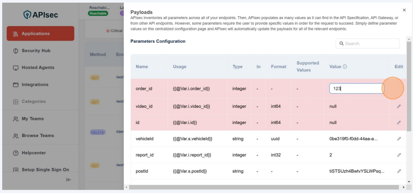Click the Search parameters field
Viewport: 413px width, 193px height.
click(x=368, y=44)
